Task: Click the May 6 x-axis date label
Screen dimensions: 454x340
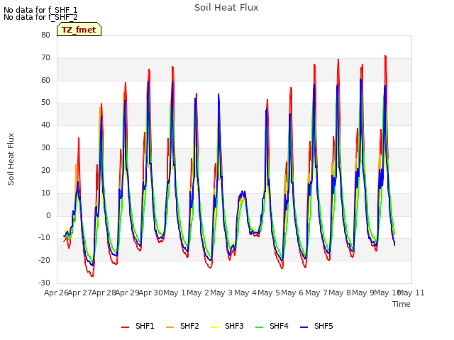Action: 293,293
